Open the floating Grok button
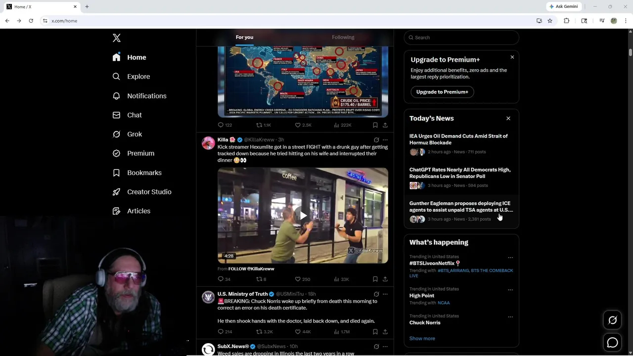Screen dimensions: 633x356 coord(612,320)
